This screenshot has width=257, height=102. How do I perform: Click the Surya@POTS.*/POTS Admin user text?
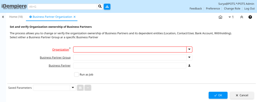(236, 4)
